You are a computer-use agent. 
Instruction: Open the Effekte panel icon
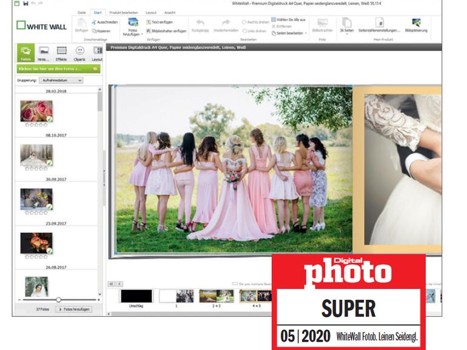click(61, 53)
